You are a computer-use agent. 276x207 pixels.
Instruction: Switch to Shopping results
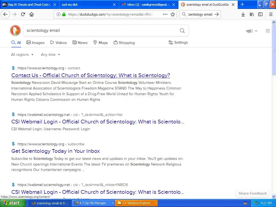tap(124, 43)
